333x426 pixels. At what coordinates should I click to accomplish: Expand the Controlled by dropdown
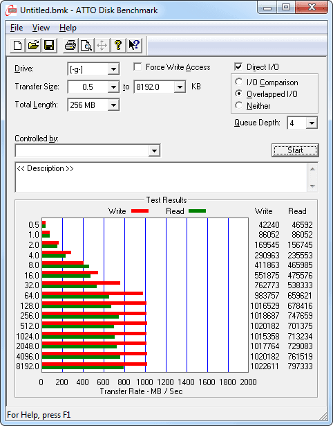tap(154, 150)
